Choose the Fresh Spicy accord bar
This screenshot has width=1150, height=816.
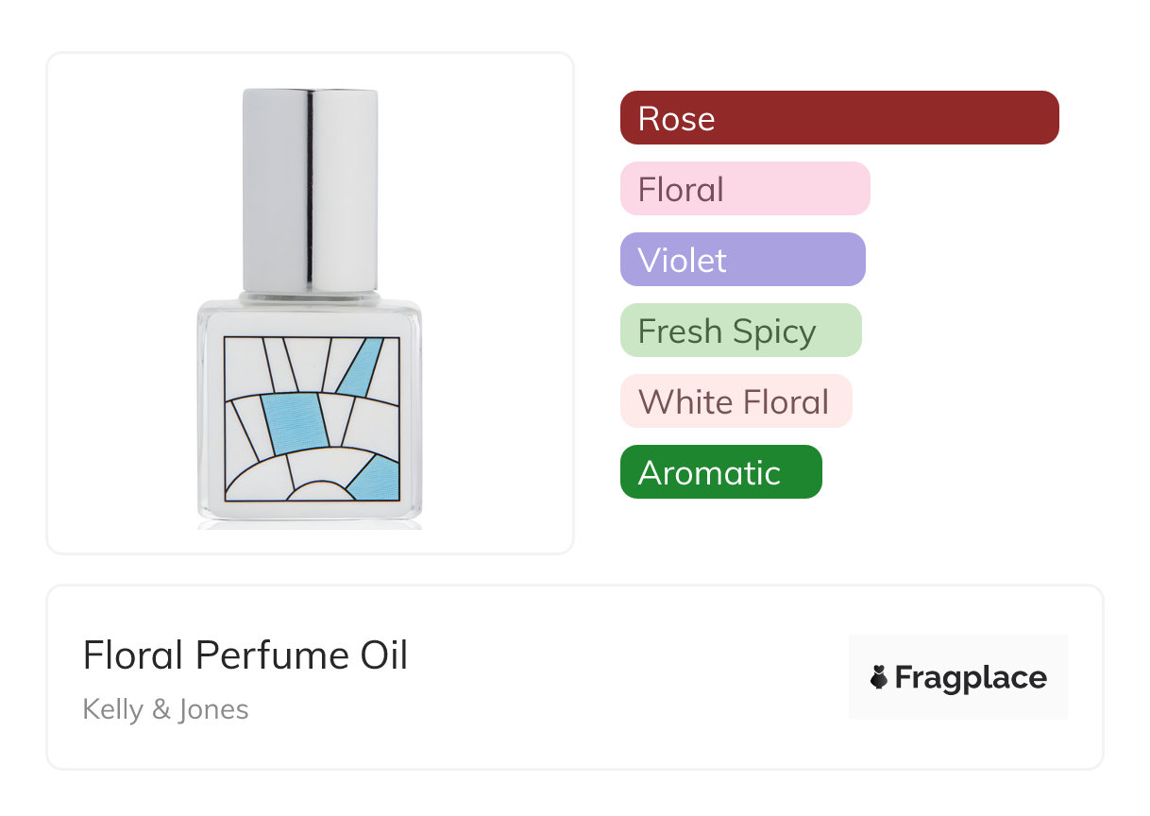(x=740, y=331)
